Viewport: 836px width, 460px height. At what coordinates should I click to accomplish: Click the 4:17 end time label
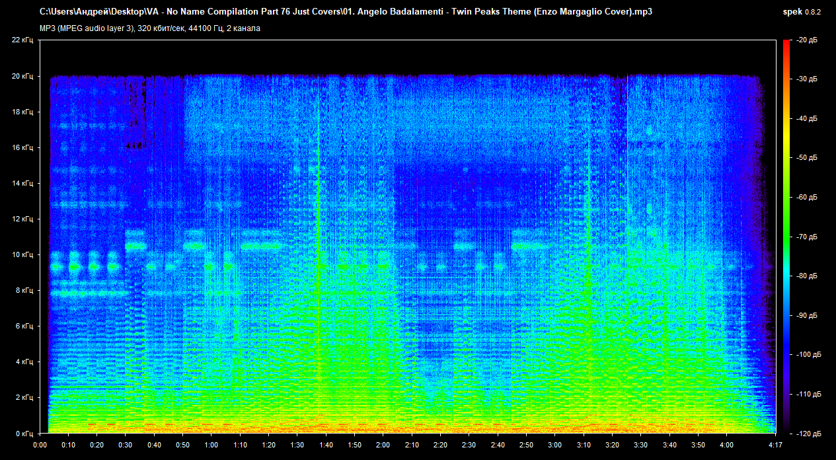(x=775, y=445)
